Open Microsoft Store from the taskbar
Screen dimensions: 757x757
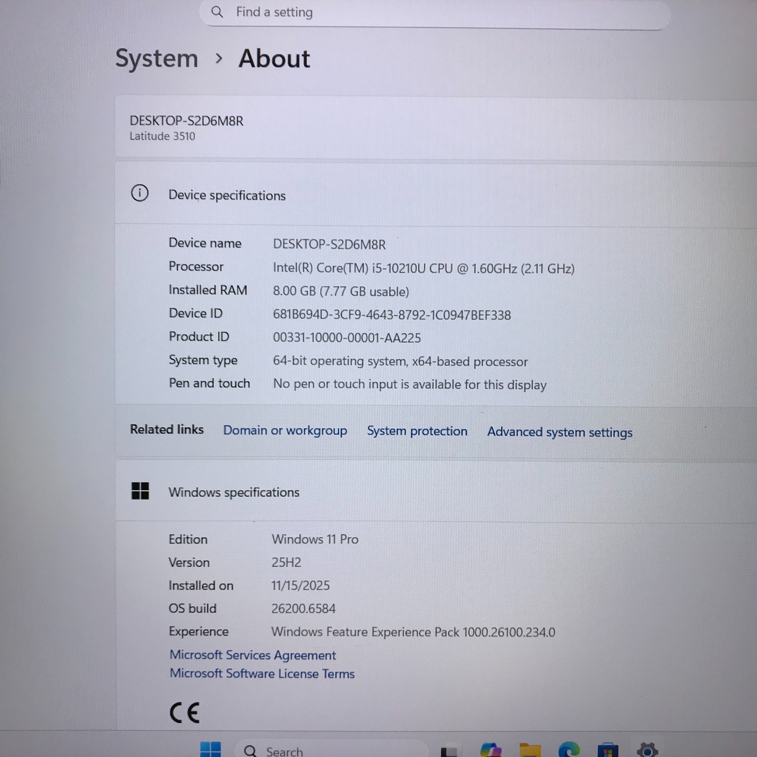608,750
